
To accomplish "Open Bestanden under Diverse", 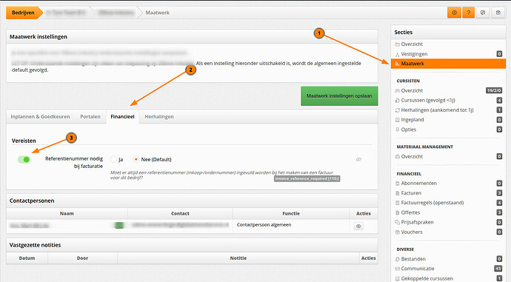I will coord(413,259).
